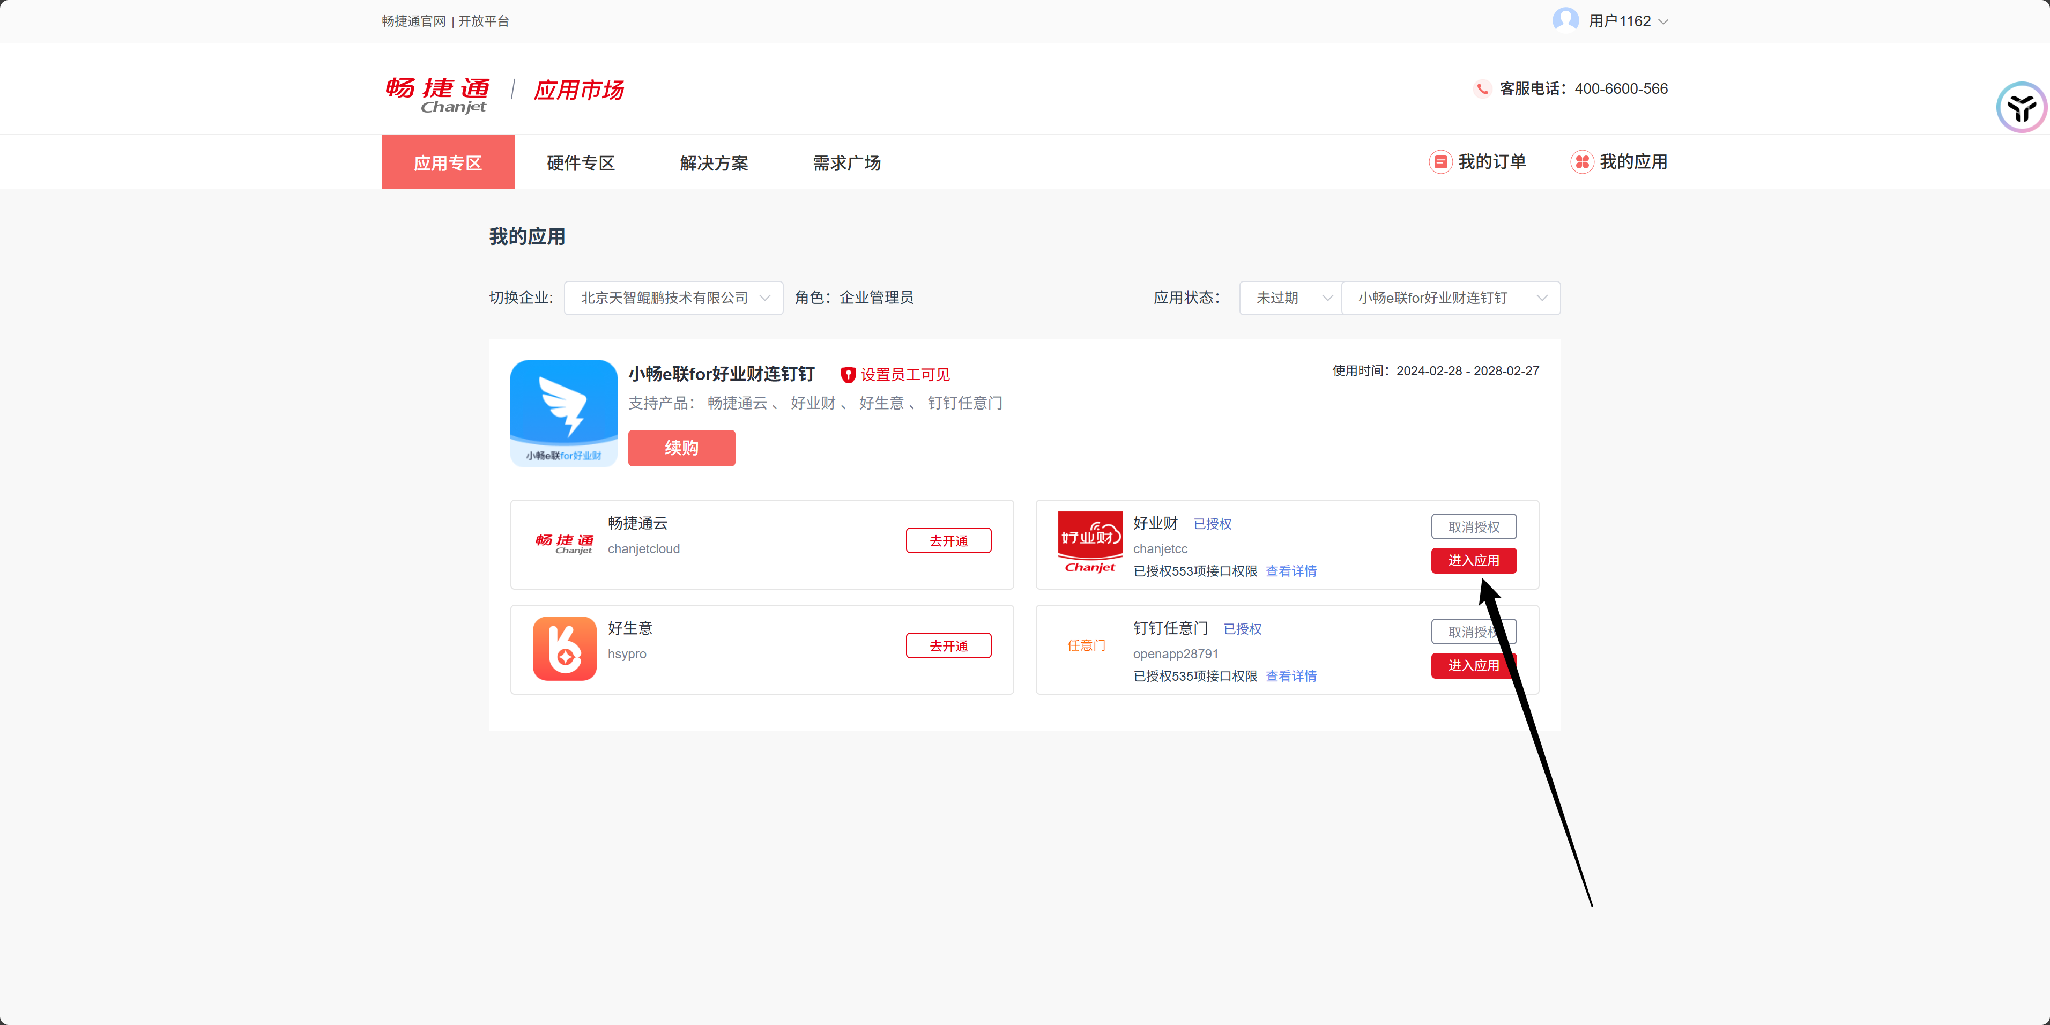The width and height of the screenshot is (2050, 1025).
Task: Click the 小畅e联 DingTalk app logo
Action: (563, 413)
